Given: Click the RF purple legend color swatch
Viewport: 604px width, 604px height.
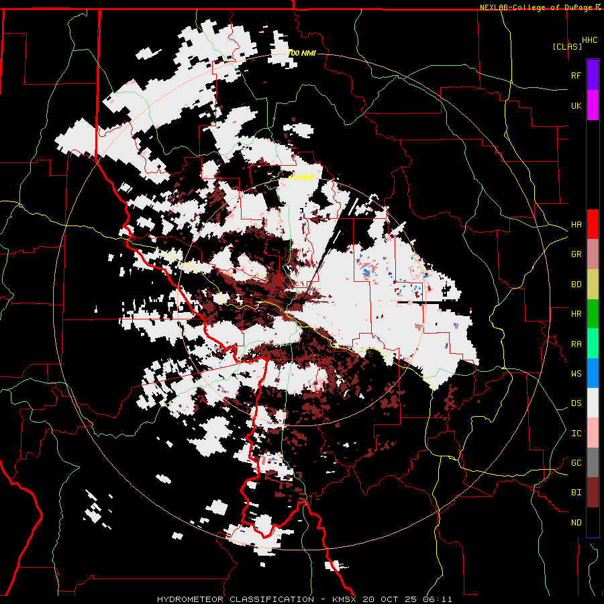Looking at the screenshot, I should [593, 75].
